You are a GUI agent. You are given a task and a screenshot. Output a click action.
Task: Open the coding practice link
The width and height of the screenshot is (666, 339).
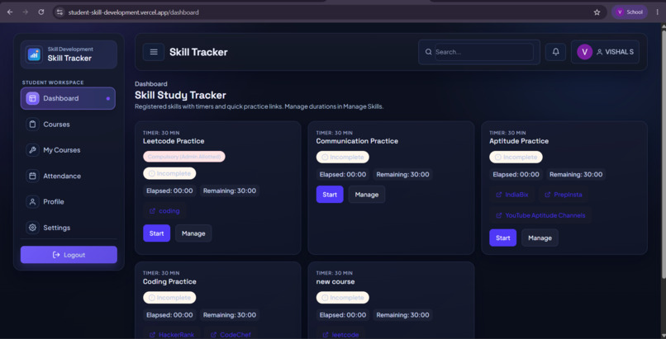pos(164,211)
